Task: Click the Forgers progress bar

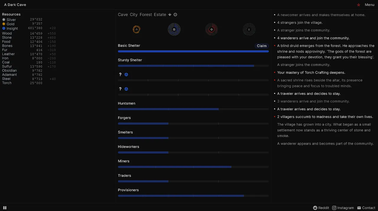Action: click(193, 124)
